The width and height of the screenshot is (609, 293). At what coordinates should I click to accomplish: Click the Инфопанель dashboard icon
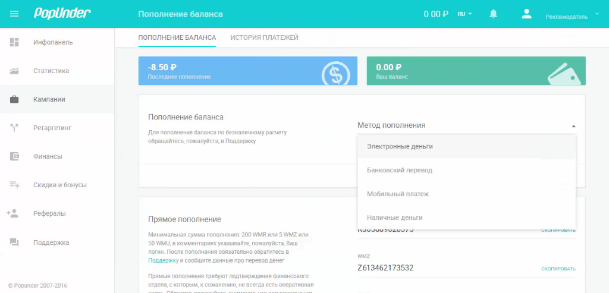(14, 42)
